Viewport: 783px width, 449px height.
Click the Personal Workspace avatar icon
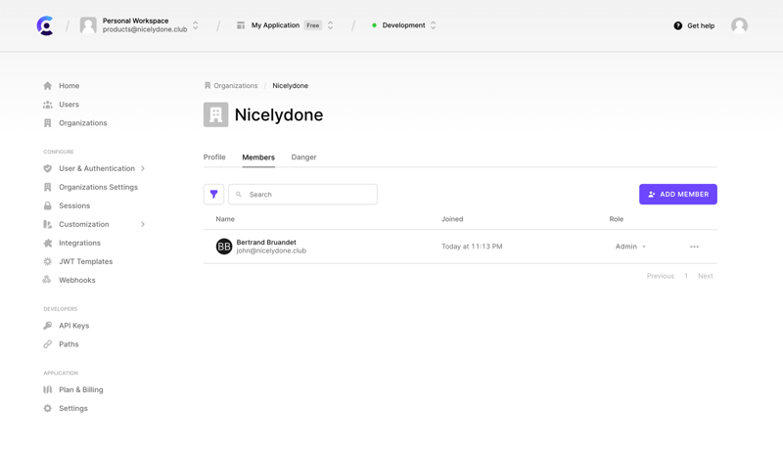88,25
